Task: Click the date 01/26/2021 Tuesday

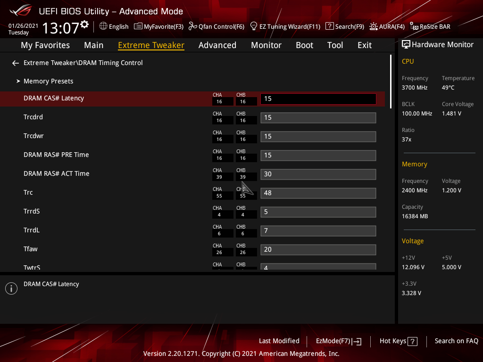Action: (23, 29)
